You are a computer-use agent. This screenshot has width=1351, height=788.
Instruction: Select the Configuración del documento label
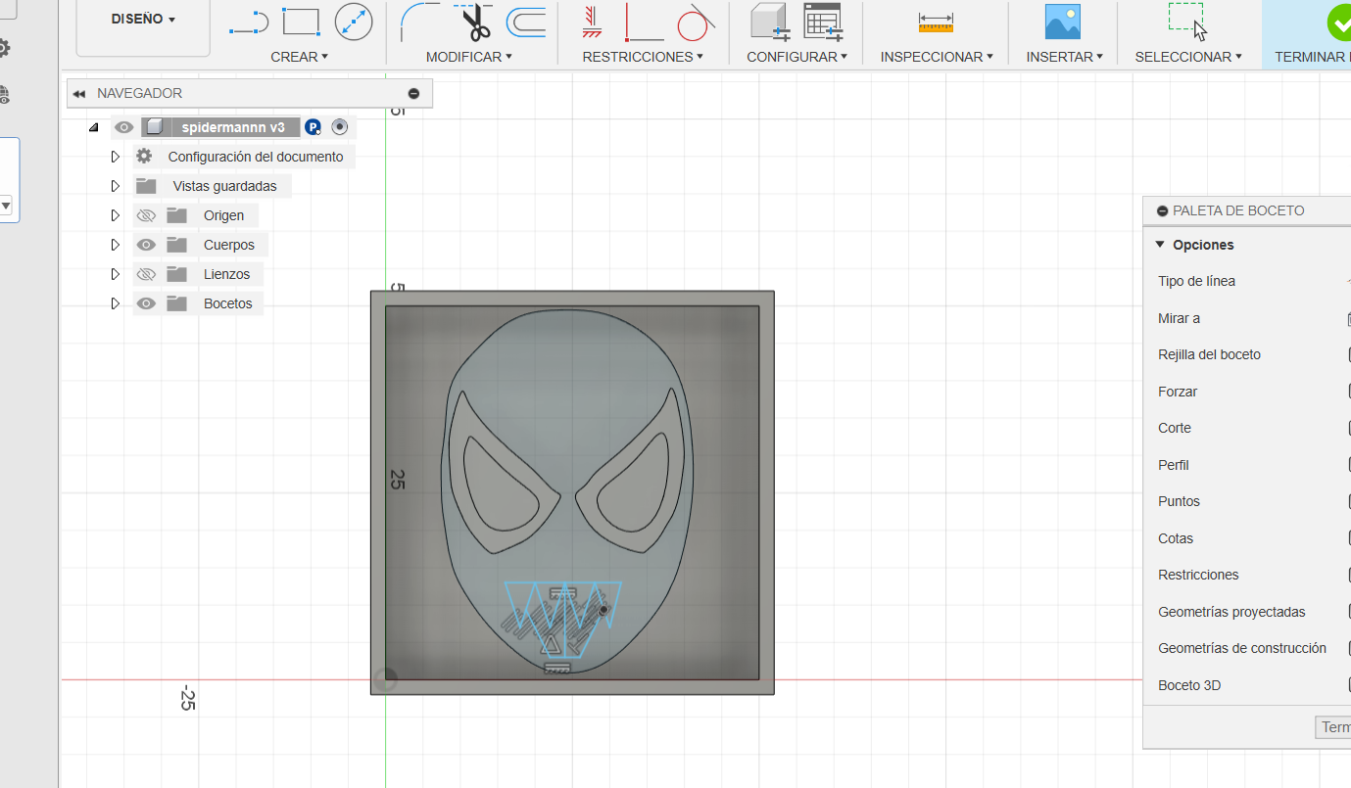coord(256,157)
